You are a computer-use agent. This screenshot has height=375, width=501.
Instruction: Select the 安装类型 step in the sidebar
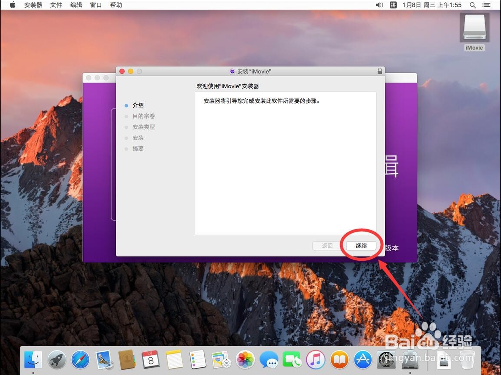click(144, 127)
